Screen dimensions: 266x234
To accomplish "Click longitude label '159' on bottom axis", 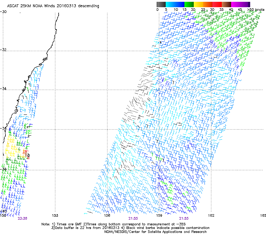I will pos(159,216).
